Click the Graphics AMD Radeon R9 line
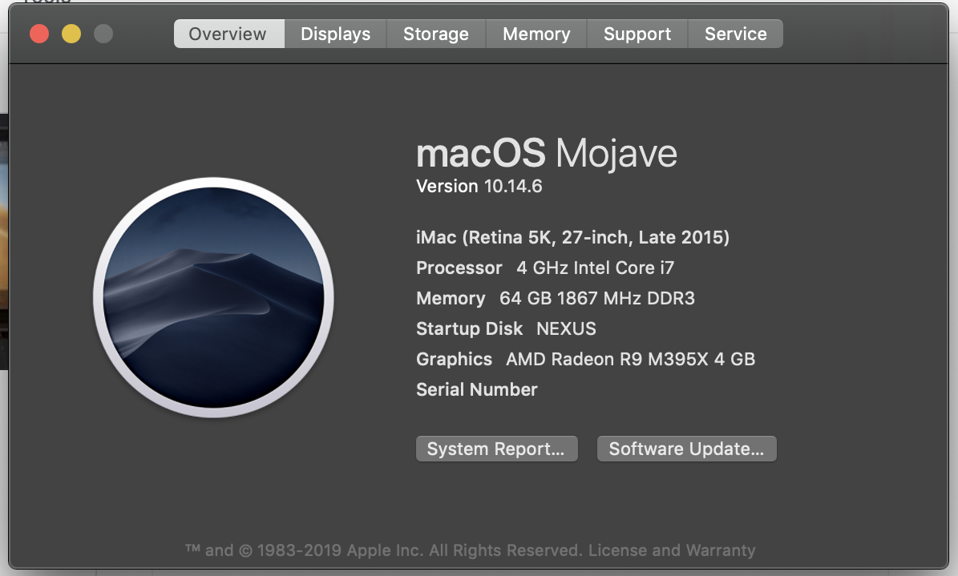This screenshot has width=958, height=576. pos(585,359)
